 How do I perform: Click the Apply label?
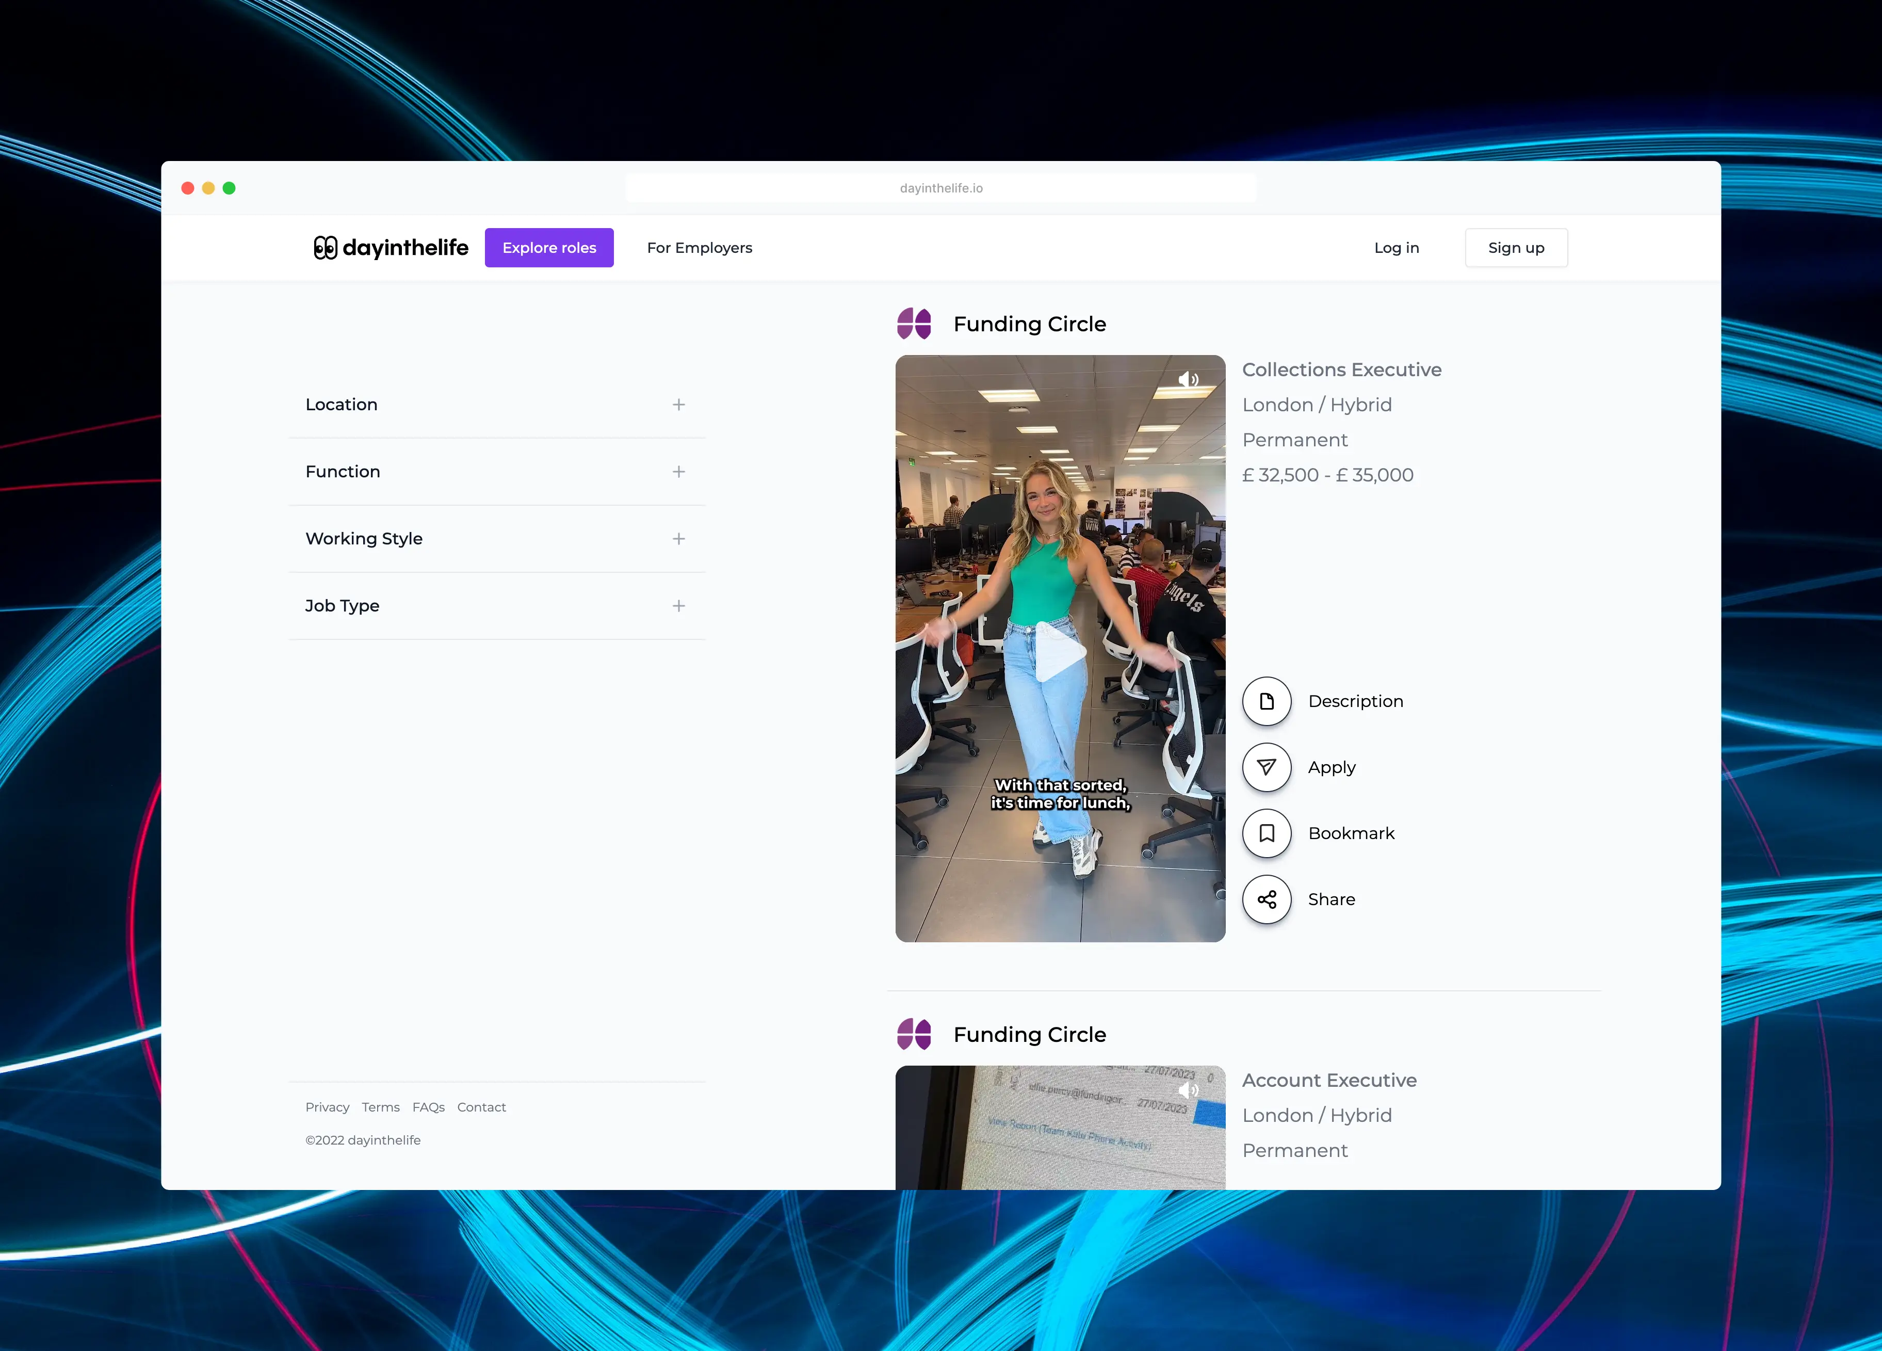[x=1332, y=768]
